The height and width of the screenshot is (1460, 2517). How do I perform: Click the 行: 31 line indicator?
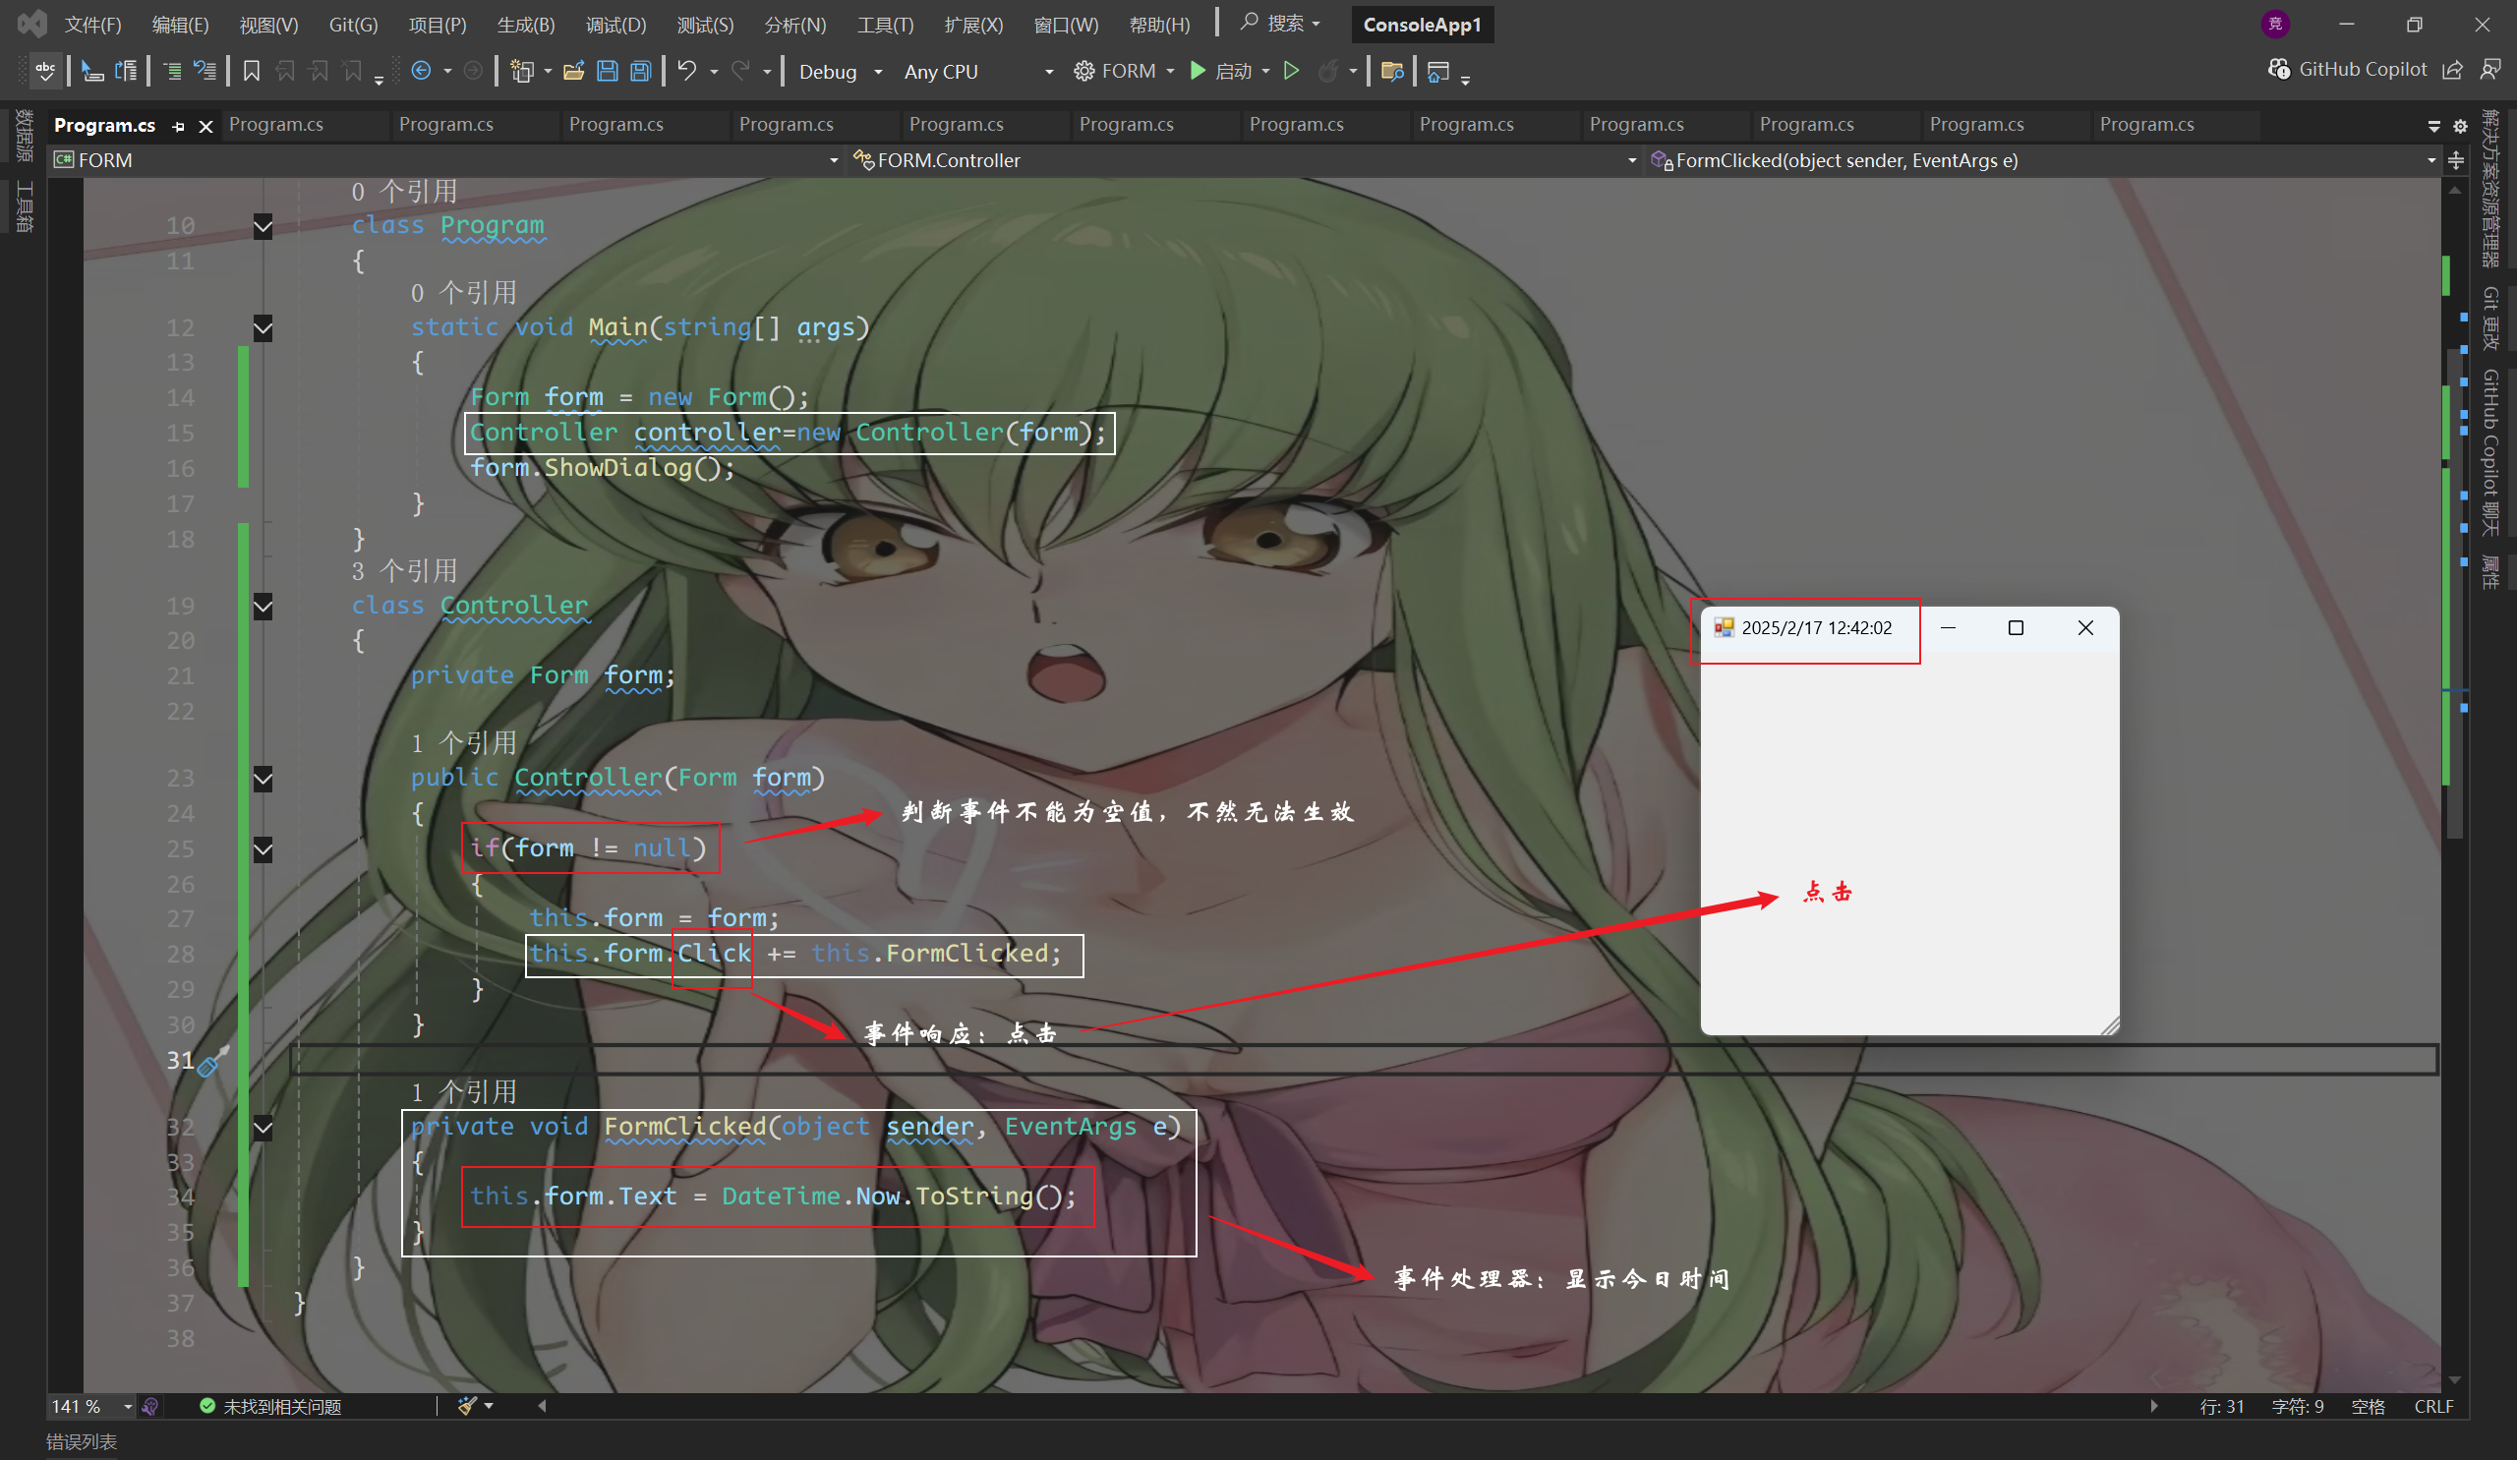pos(2221,1406)
